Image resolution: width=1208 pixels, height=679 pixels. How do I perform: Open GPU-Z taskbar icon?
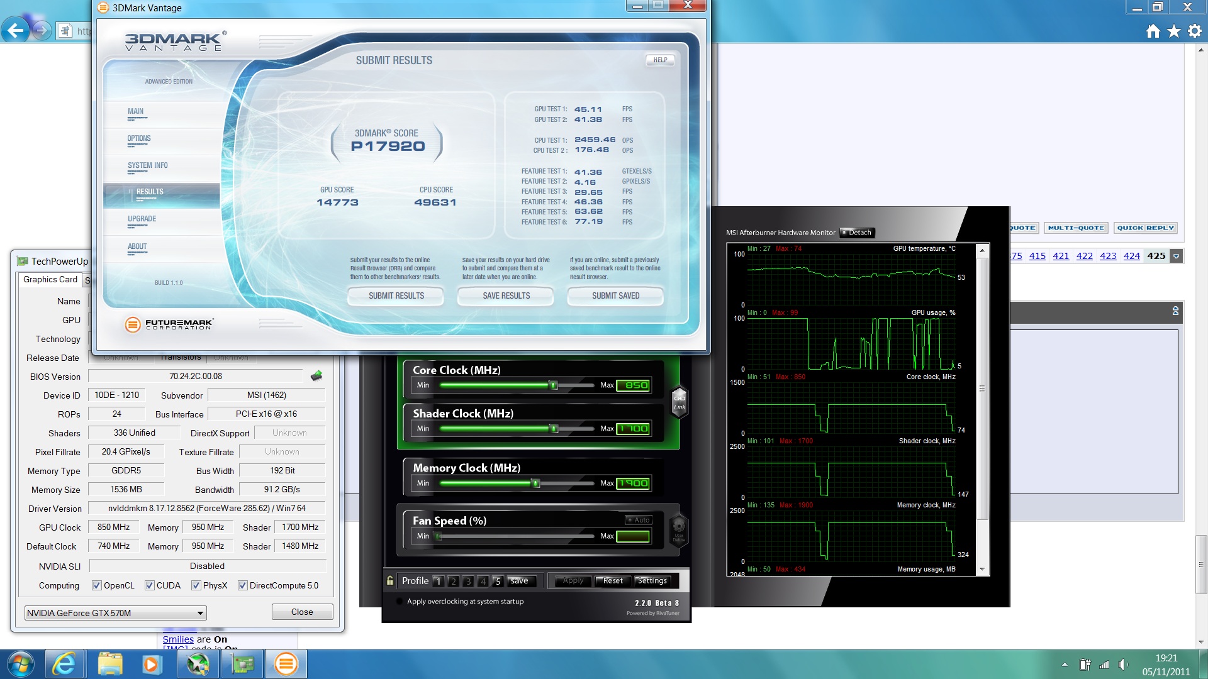(x=242, y=664)
